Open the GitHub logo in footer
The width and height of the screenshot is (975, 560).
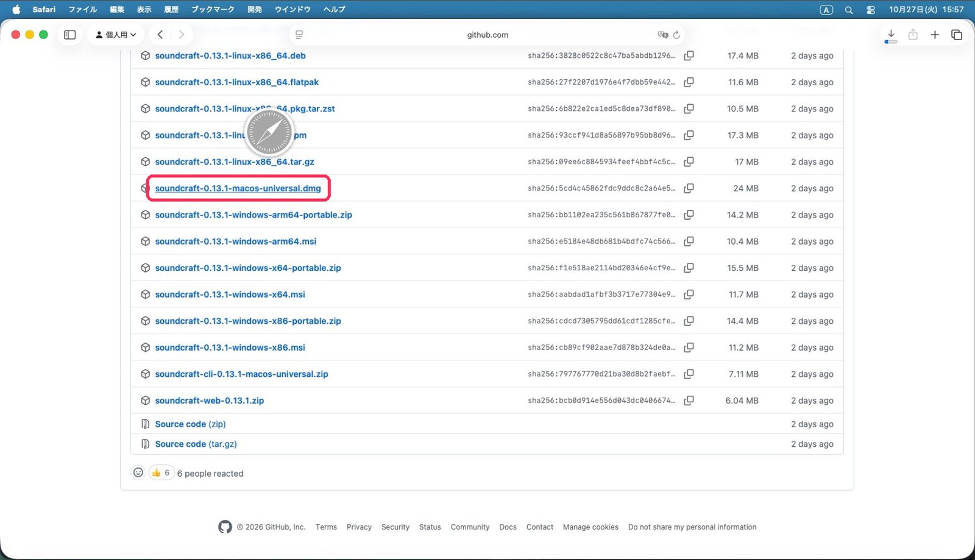point(225,527)
